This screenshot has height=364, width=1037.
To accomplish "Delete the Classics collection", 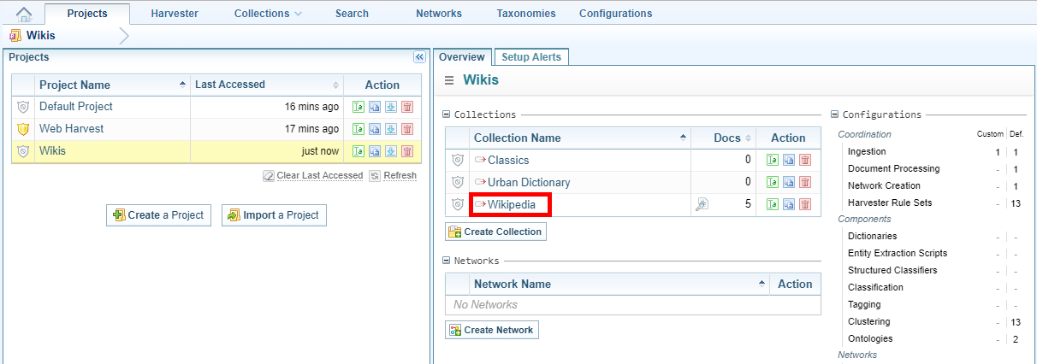I will pos(805,160).
